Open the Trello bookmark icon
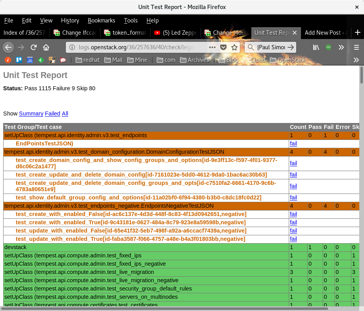The height and width of the screenshot is (311, 364). 19,60
